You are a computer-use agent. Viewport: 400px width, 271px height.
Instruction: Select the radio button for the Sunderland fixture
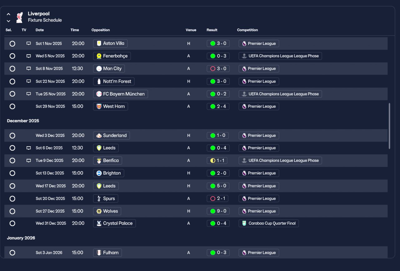coord(12,136)
